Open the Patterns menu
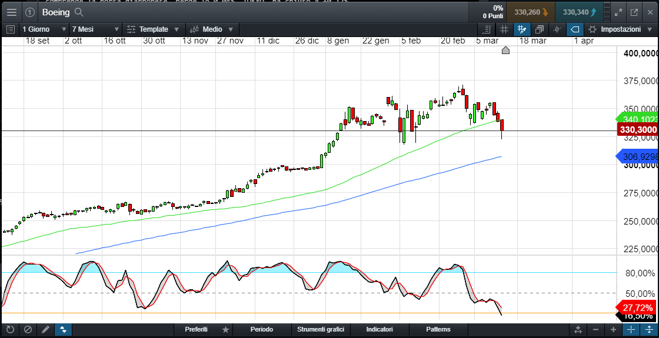This screenshot has height=338, width=659. pos(438,330)
